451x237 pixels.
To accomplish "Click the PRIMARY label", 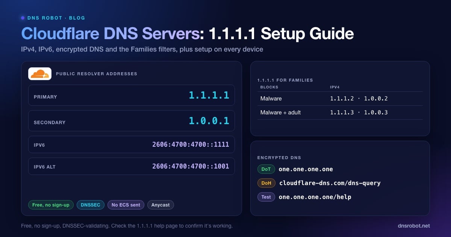I will pyautogui.click(x=45, y=97).
